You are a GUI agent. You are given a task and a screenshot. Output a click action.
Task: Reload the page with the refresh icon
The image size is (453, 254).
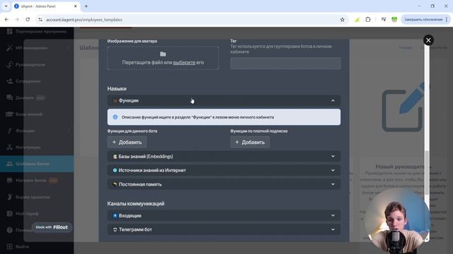28,20
